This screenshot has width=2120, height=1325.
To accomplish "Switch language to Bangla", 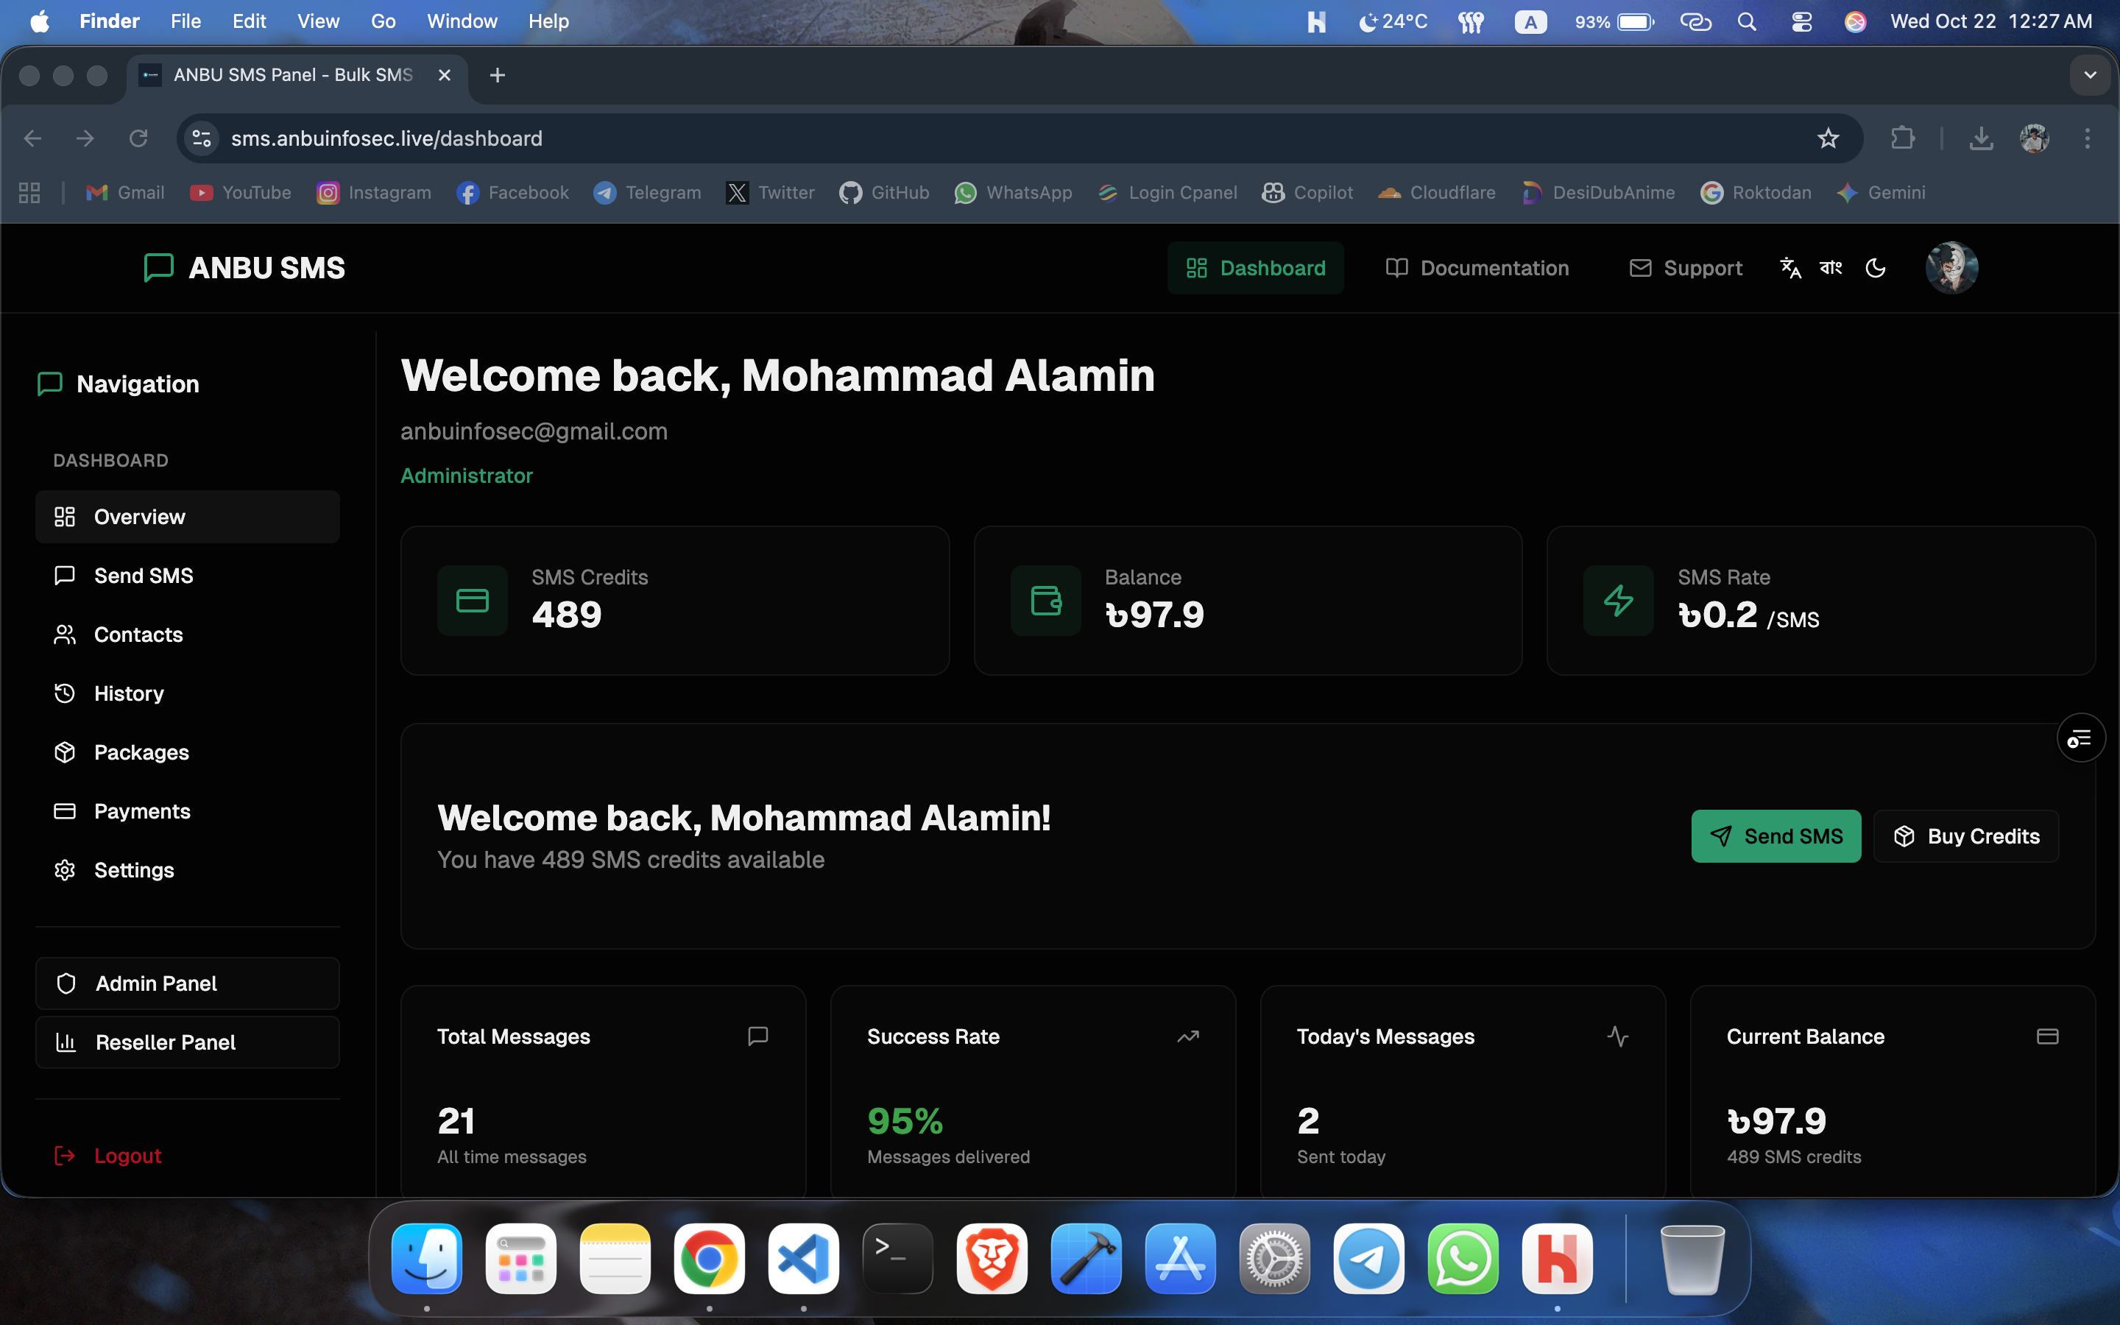I will (1831, 268).
